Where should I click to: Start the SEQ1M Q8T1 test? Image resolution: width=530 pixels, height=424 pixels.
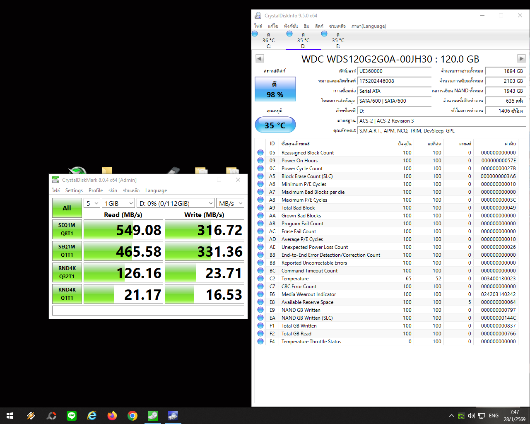pyautogui.click(x=67, y=229)
